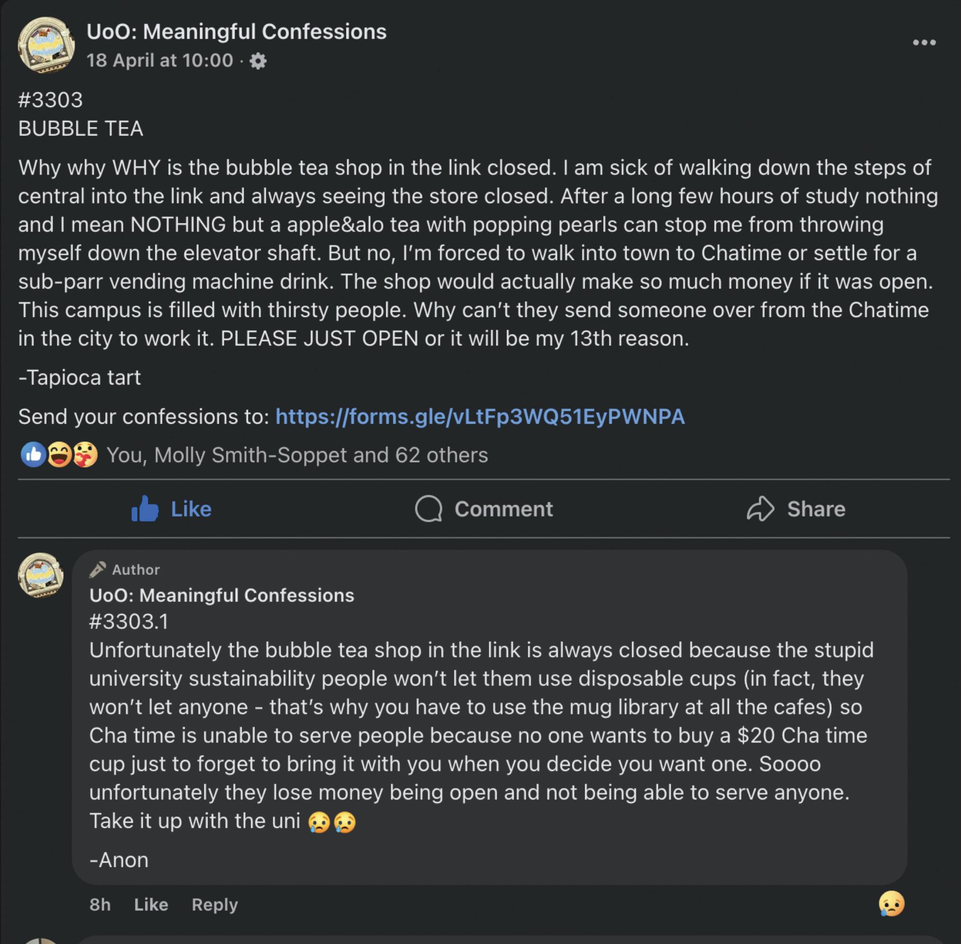Show the list of people who reacted

coord(297,455)
